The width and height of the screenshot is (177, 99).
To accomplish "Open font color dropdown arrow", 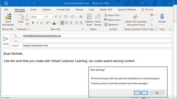I will tap(57, 23).
